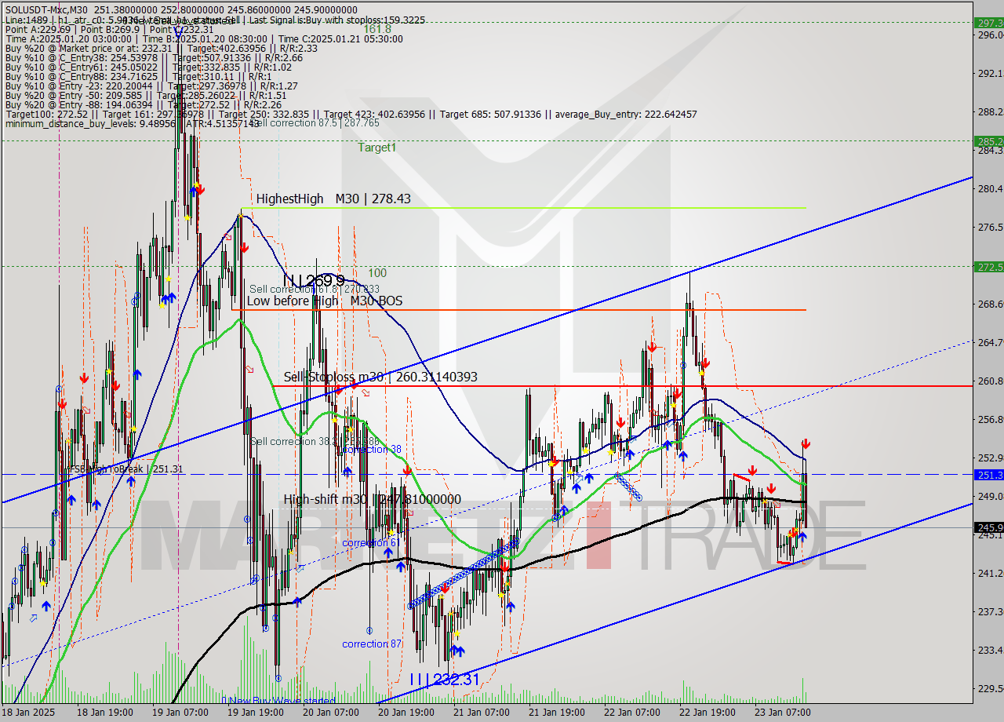Click the 21 Jan 19:00 time label
Viewport: 1004px width, 722px height.
point(558,713)
